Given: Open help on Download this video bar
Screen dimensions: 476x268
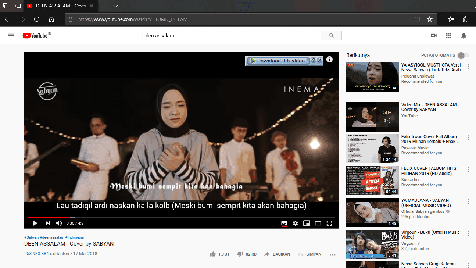Looking at the screenshot, I should pos(314,60).
